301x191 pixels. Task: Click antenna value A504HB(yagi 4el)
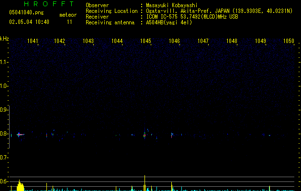point(169,22)
